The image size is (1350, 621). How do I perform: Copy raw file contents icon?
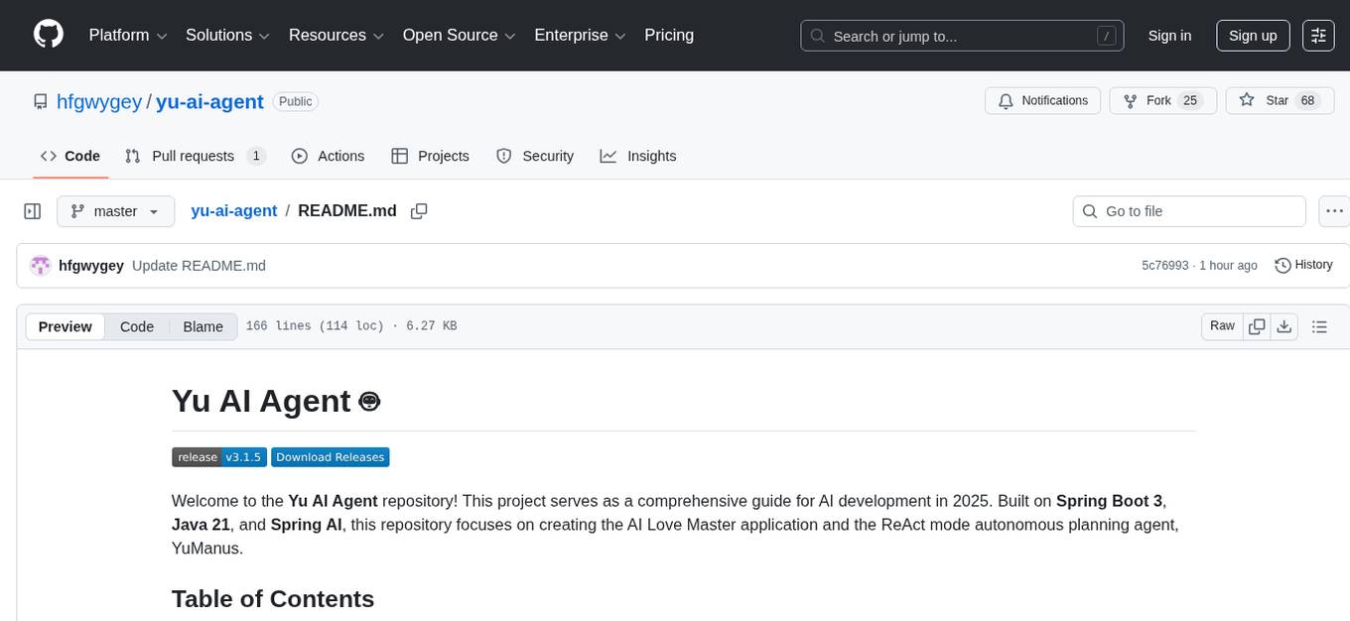point(1257,326)
